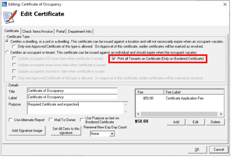Open the Department Info tab
This screenshot has height=157, width=231.
(80, 31)
